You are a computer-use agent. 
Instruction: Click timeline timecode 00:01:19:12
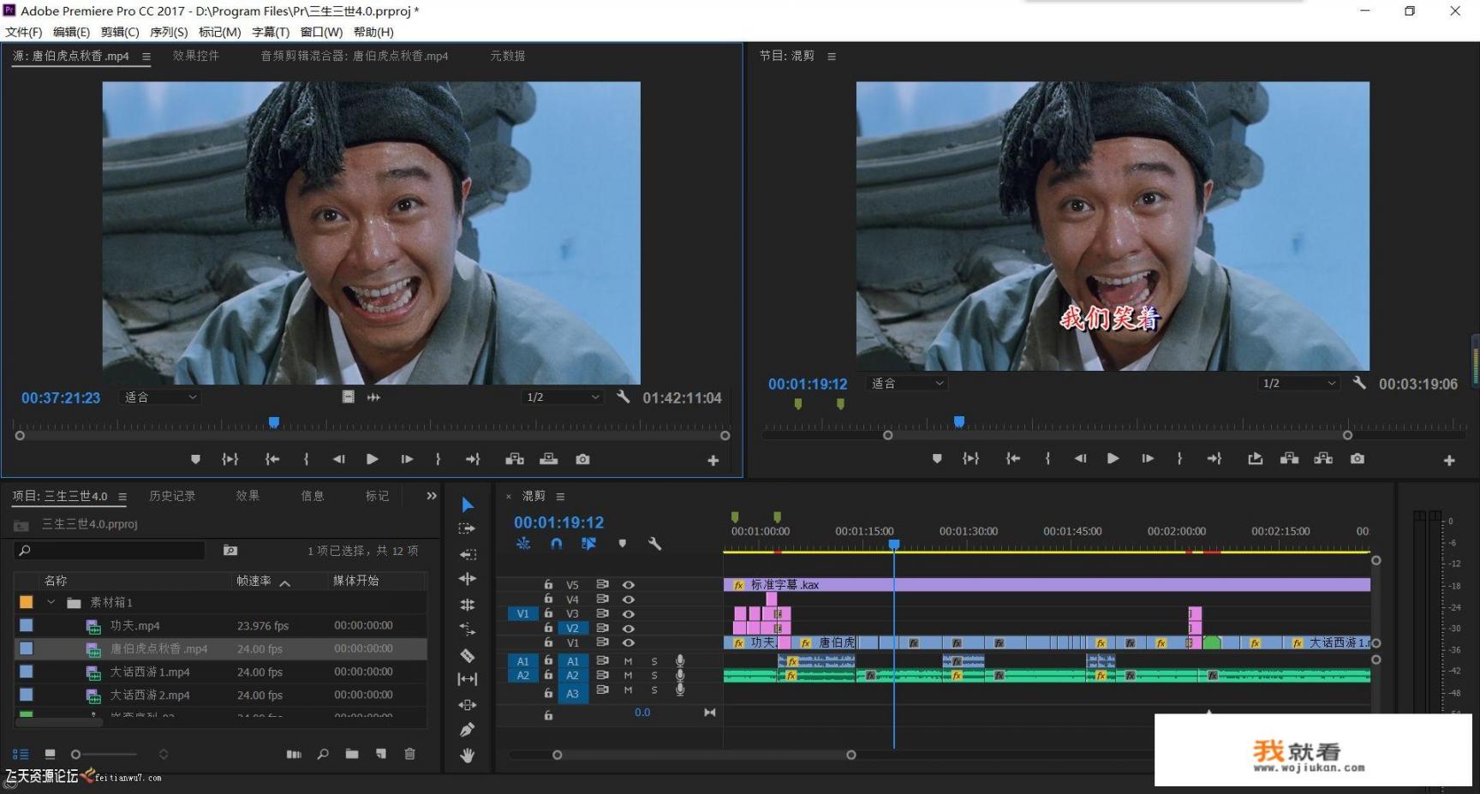558,522
